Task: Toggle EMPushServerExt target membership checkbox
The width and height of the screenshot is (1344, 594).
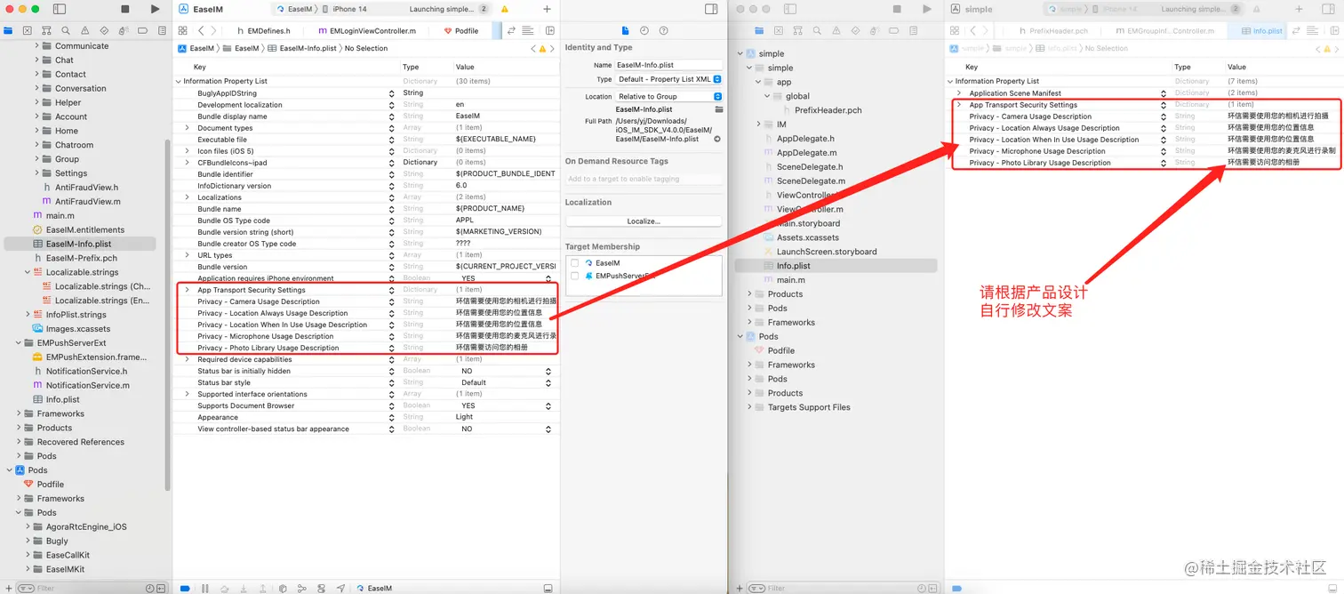Action: coord(575,276)
